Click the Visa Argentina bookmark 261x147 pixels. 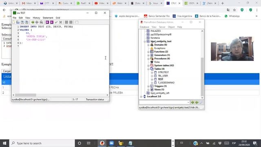click(x=182, y=16)
